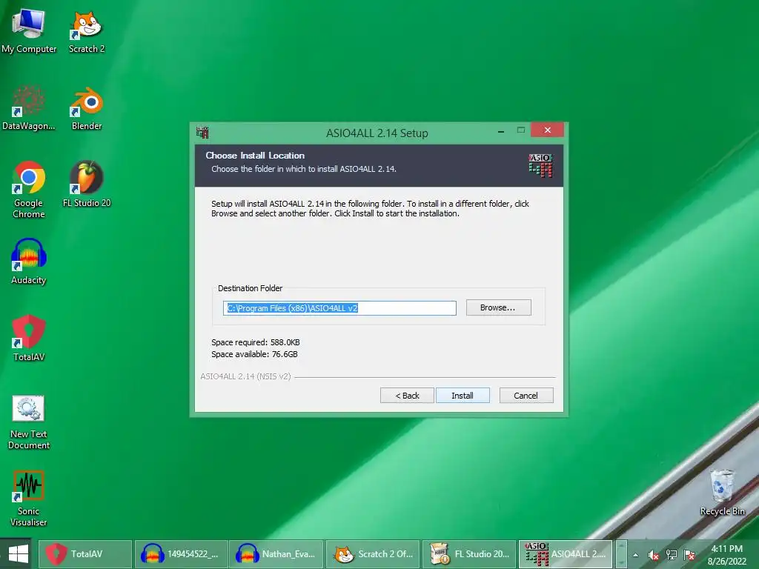Click 'Space required: 588.0KB' text
Viewport: 759px width, 569px height.
tap(256, 342)
